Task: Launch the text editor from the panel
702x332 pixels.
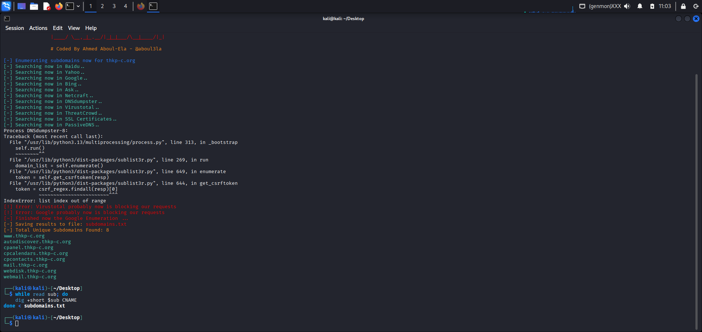Action: (x=46, y=6)
